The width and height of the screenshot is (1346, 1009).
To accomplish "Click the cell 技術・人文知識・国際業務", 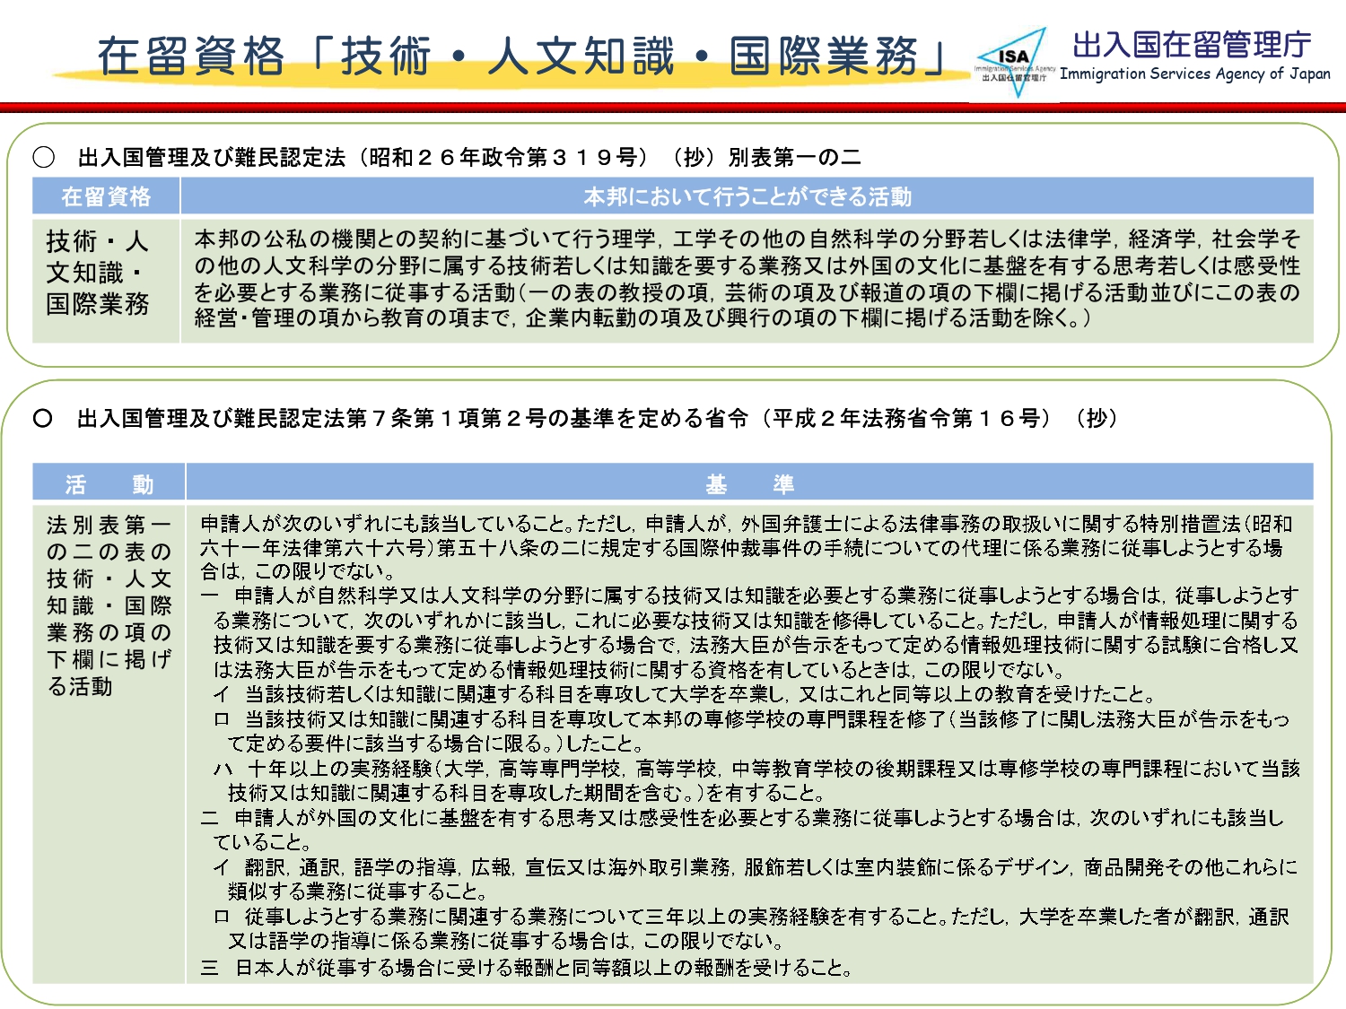I will [106, 280].
